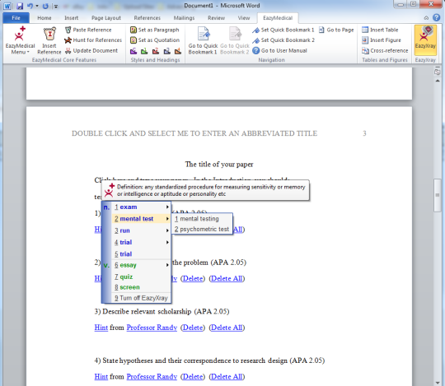Click the second green heading style icon

point(144,51)
